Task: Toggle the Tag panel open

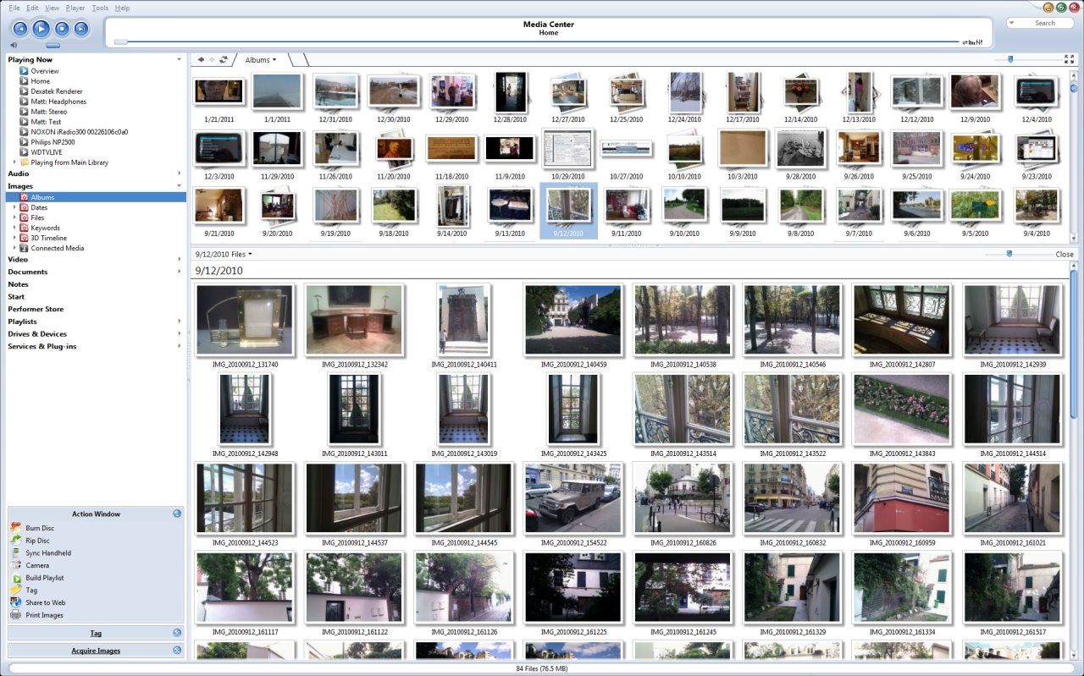Action: pos(177,633)
